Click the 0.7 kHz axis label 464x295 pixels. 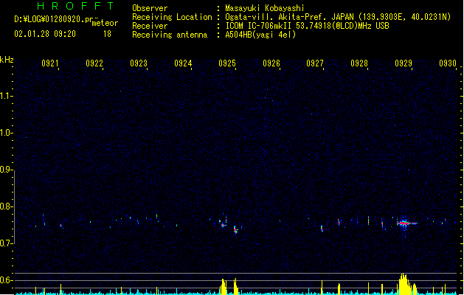click(6, 243)
